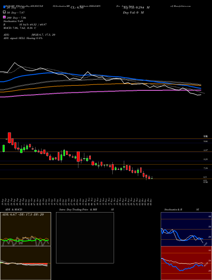Click the 'Stochastics: 9.49' reading
Screen dimensions: 212x280
tap(13, 21)
